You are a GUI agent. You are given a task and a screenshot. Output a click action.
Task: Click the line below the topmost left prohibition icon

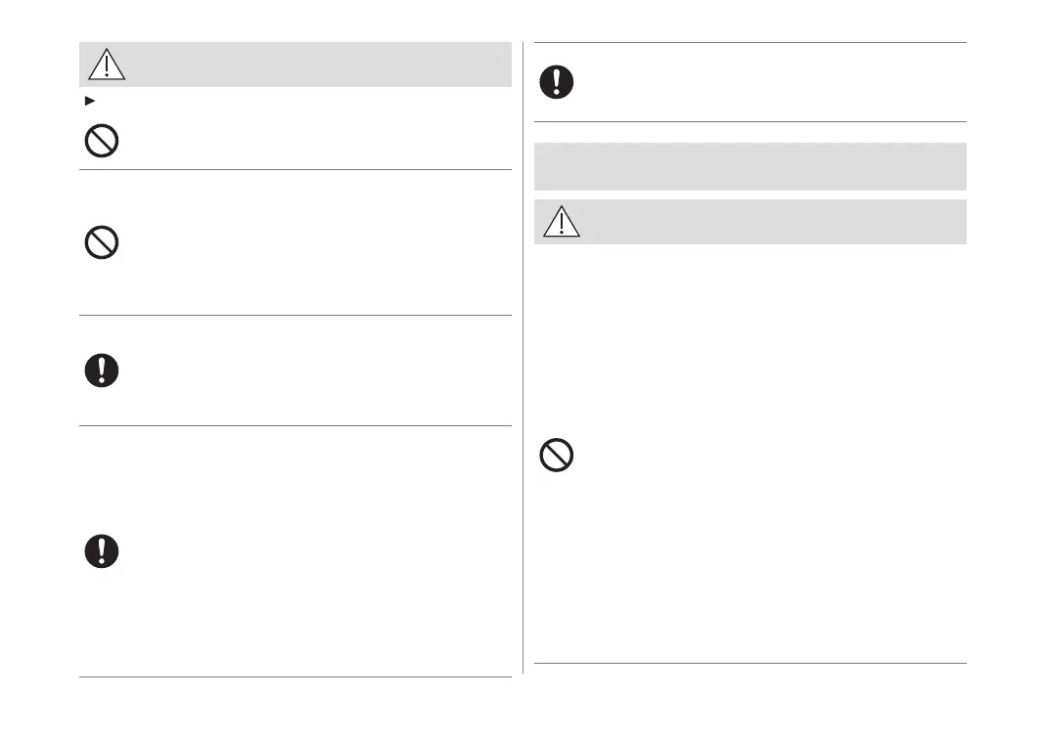(295, 169)
